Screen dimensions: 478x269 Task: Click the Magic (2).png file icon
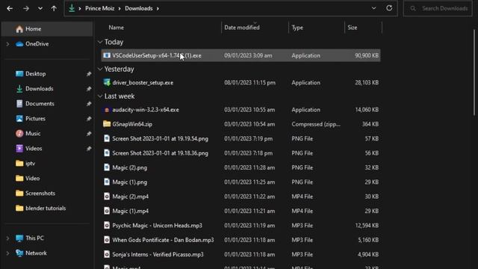click(x=107, y=167)
